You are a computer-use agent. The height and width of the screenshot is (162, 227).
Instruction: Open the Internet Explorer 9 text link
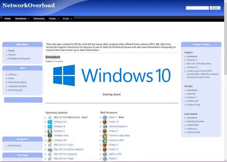pyautogui.click(x=118, y=126)
